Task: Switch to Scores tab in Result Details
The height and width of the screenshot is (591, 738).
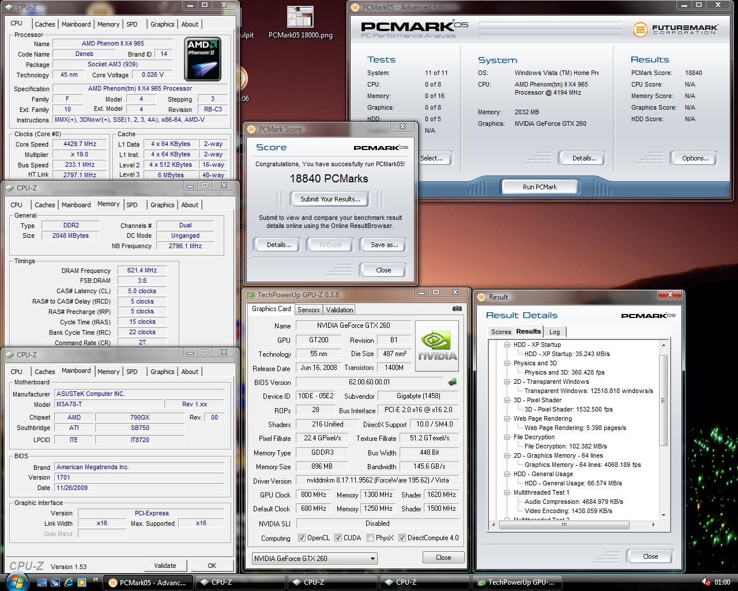Action: [501, 332]
